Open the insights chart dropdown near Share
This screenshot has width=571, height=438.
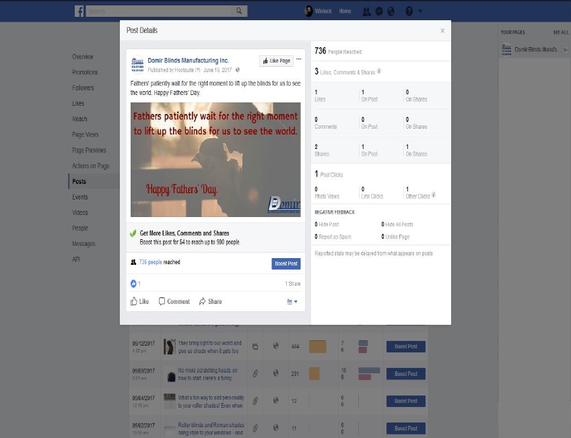[x=290, y=301]
